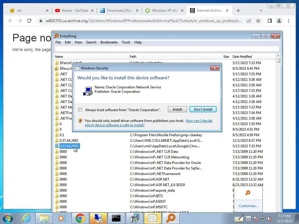Image resolution: width=299 pixels, height=224 pixels.
Task: Open Command Prompt taskbar icon
Action: [116, 218]
